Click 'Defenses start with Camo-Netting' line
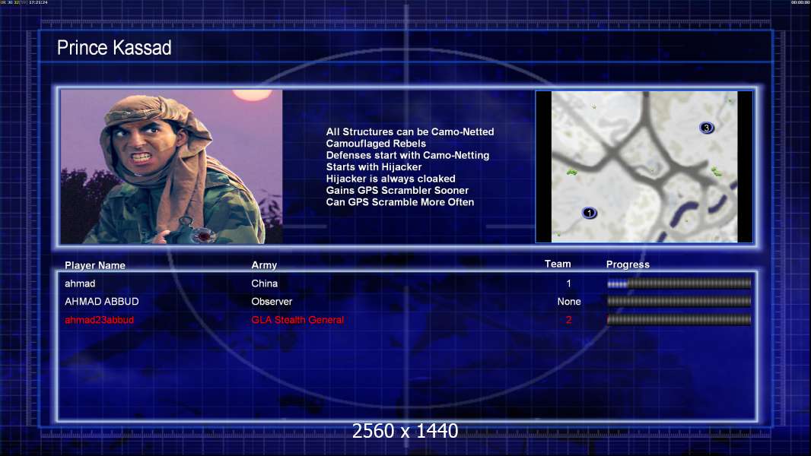This screenshot has width=811, height=456. click(408, 156)
